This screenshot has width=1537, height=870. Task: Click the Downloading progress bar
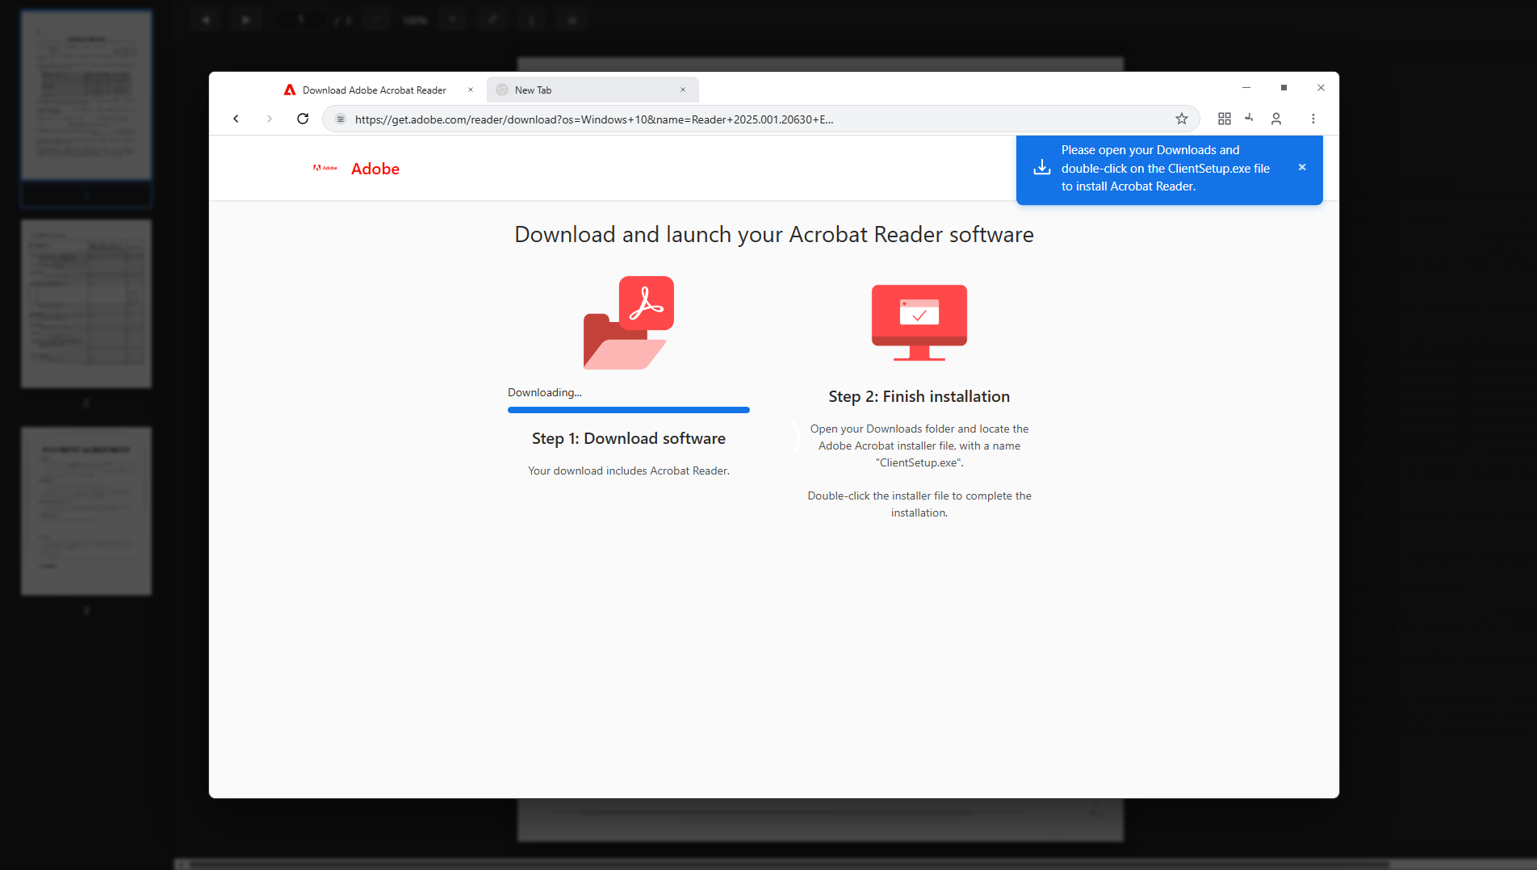pos(629,410)
